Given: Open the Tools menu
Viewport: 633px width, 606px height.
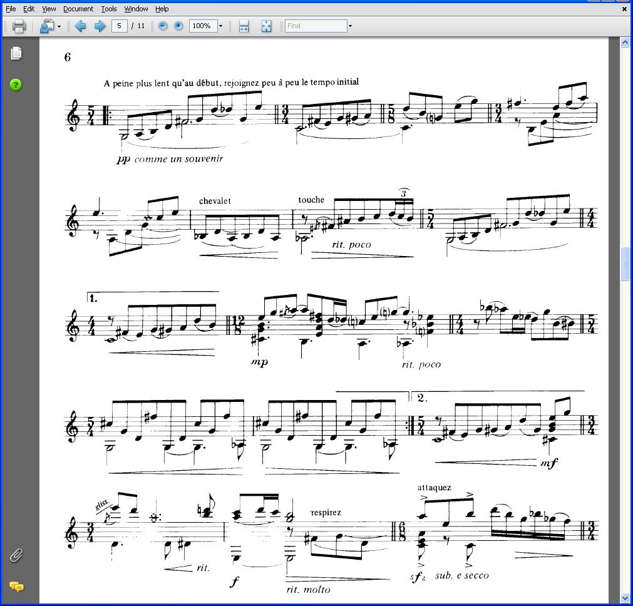Looking at the screenshot, I should pos(108,9).
